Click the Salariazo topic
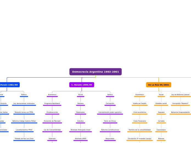This screenshot has width=191, height=143. 52,139
